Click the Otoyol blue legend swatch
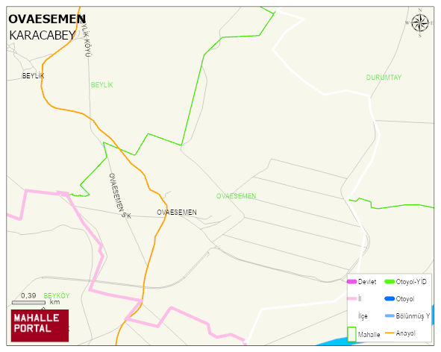Viewport: 441px width, 352px height. coord(390,298)
